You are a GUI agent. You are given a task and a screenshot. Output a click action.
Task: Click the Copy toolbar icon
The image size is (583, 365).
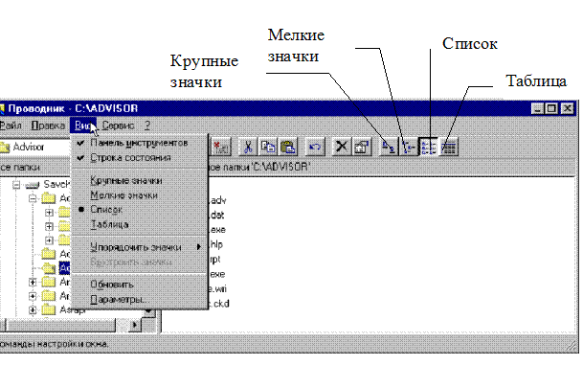tap(268, 147)
